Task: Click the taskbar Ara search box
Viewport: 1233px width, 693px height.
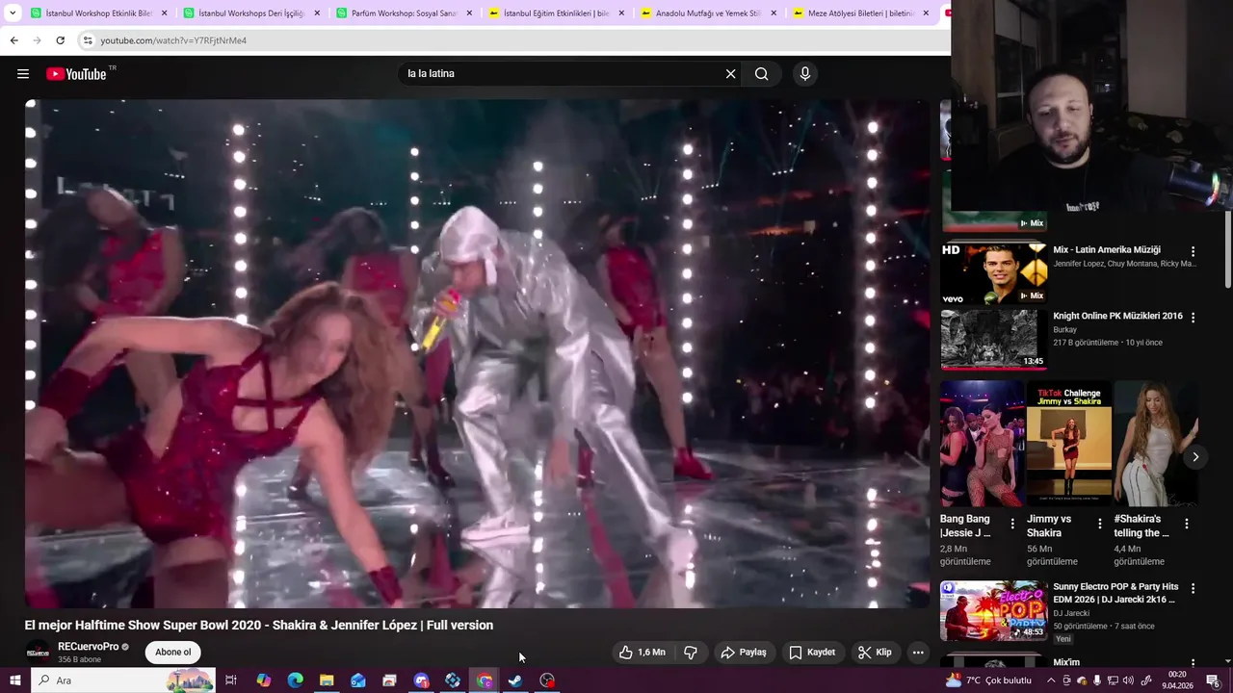Action: point(123,680)
